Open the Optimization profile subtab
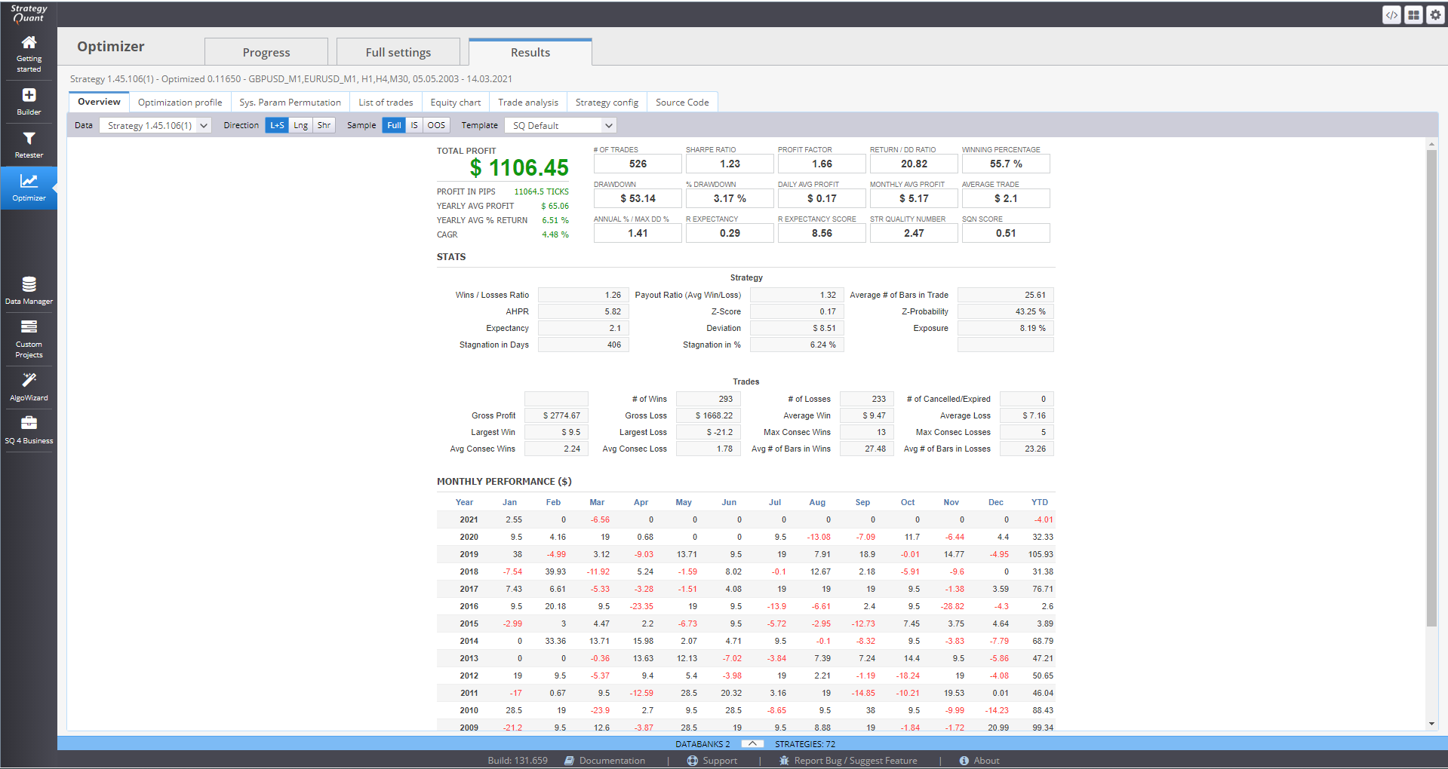The height and width of the screenshot is (769, 1448). (180, 102)
